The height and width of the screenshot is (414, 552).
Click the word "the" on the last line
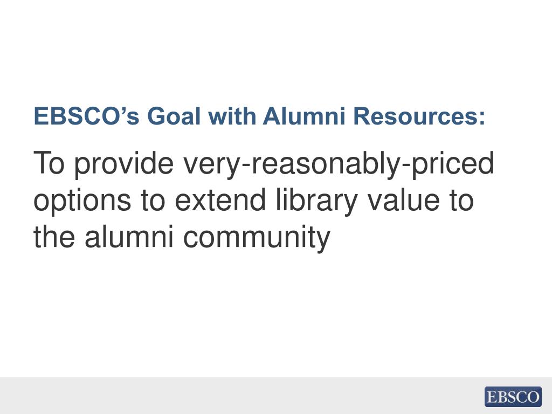(x=54, y=236)
